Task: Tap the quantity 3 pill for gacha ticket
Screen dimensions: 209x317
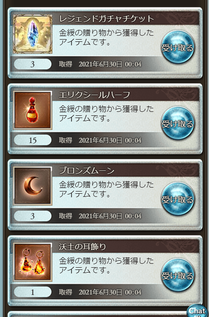Action: coord(33,64)
